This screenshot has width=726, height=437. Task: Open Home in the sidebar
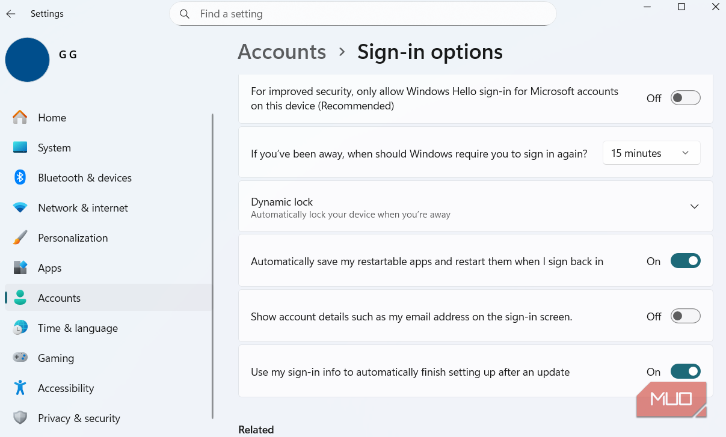pyautogui.click(x=108, y=118)
